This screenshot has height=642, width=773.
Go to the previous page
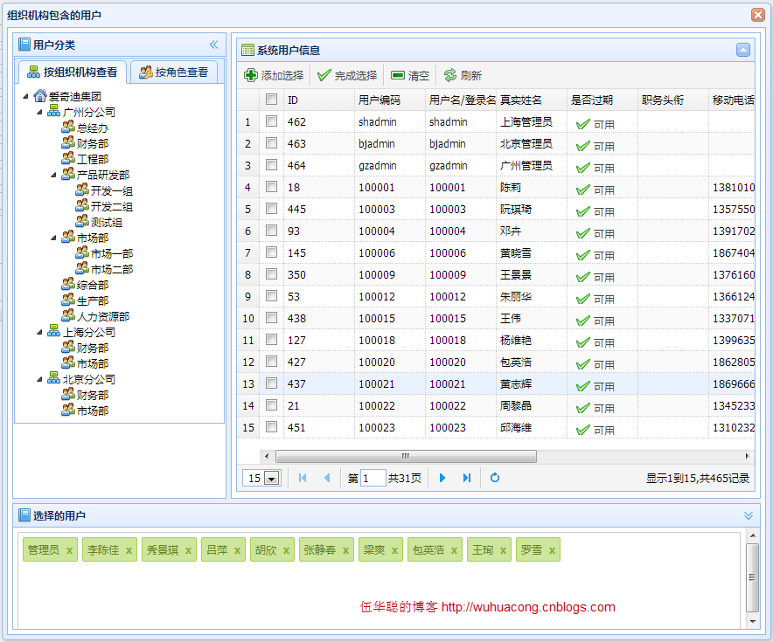pos(327,478)
